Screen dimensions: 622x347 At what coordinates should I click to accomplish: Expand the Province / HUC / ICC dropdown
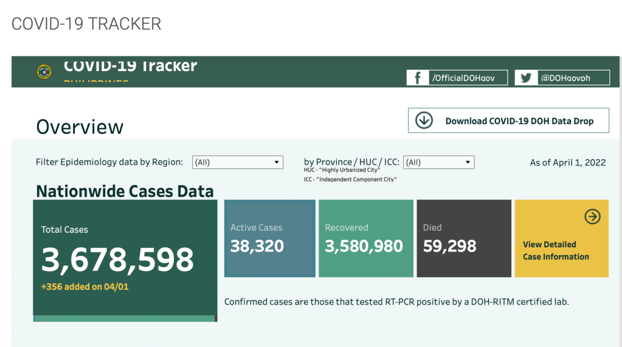pyautogui.click(x=438, y=162)
